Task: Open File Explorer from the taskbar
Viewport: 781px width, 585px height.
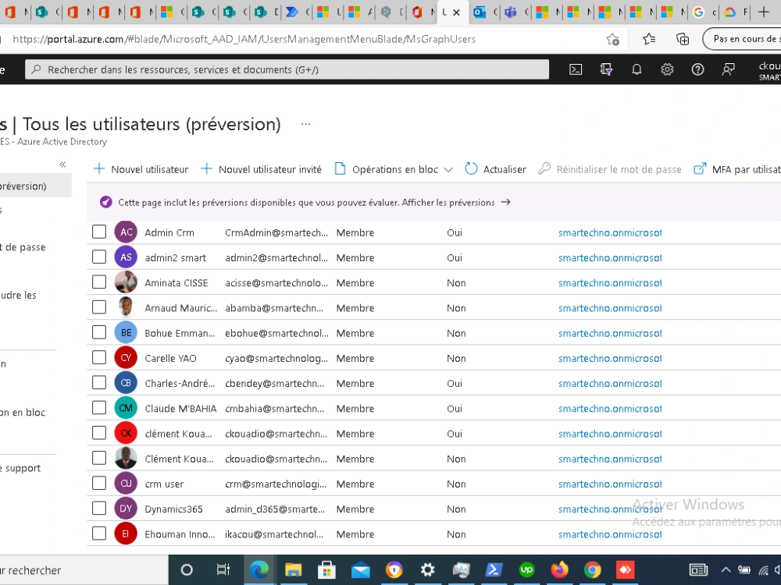Action: (293, 569)
